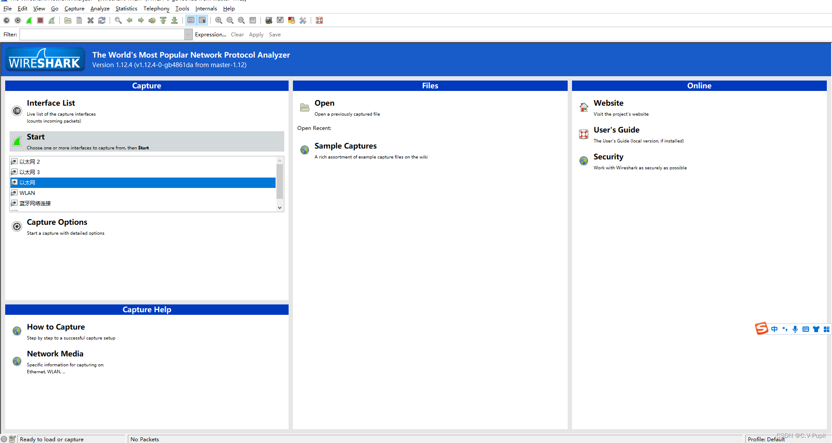Open How to Capture help

[x=56, y=327]
